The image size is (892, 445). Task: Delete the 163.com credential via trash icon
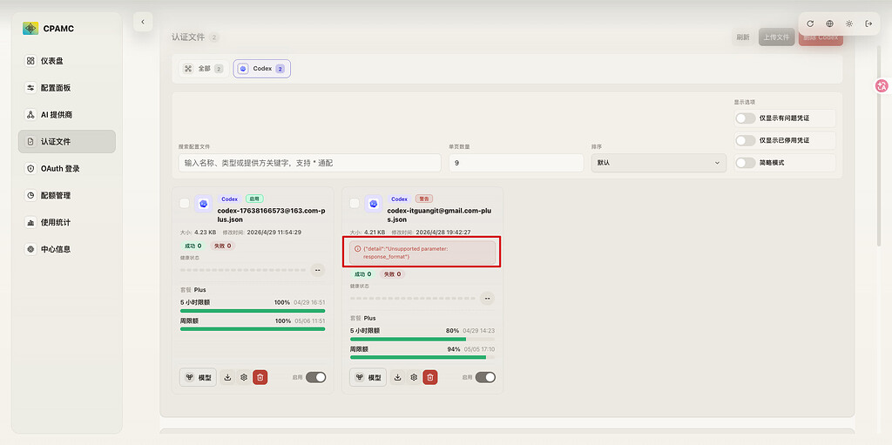tap(260, 377)
